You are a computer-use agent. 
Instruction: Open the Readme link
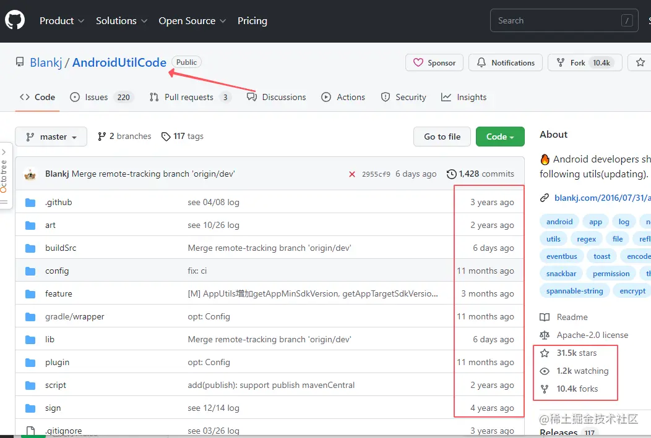click(x=564, y=318)
